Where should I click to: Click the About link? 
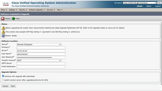click(149, 6)
